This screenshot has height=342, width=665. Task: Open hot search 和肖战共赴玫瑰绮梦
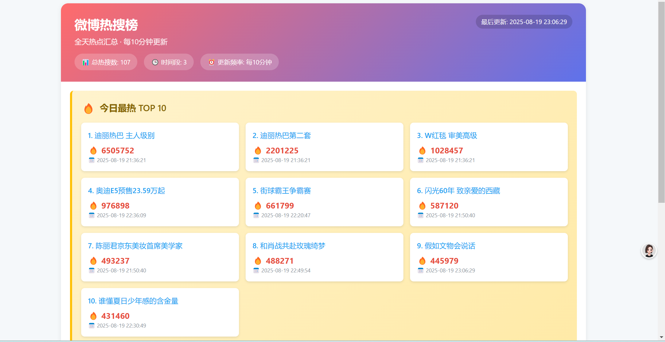289,246
